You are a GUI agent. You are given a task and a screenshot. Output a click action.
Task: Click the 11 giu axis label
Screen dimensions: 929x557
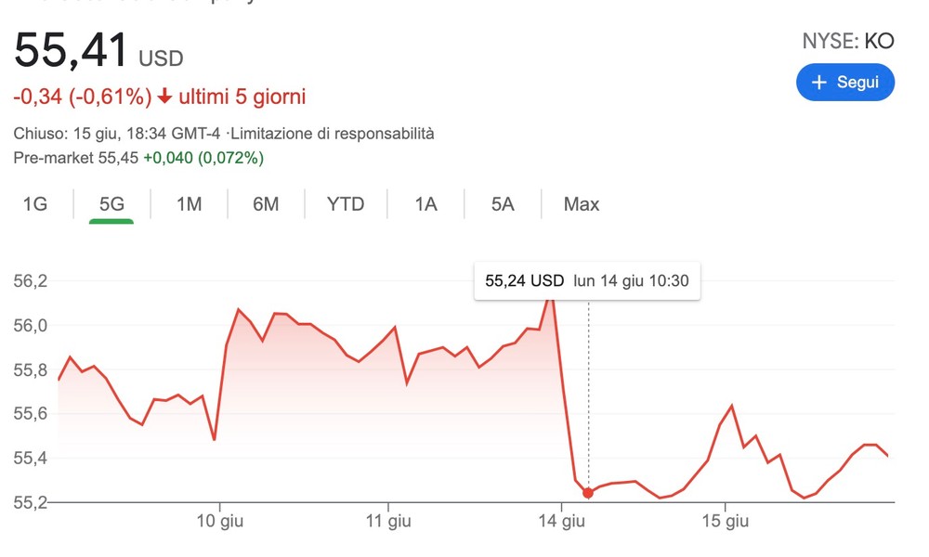point(388,522)
